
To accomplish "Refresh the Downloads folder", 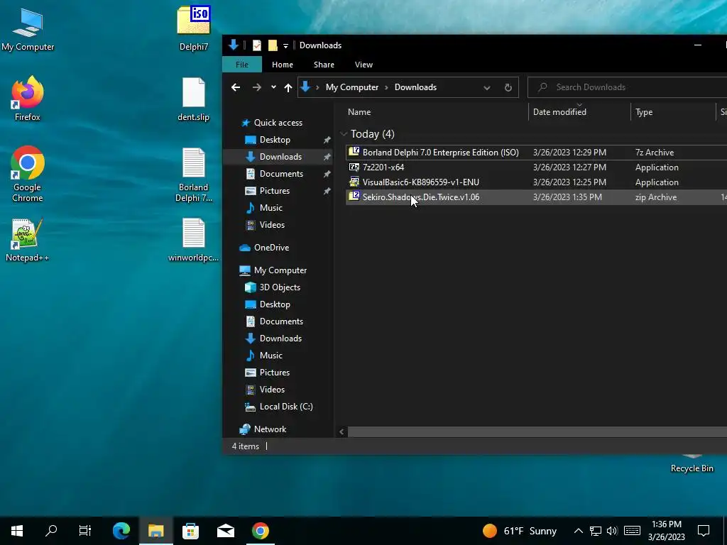I will (508, 87).
